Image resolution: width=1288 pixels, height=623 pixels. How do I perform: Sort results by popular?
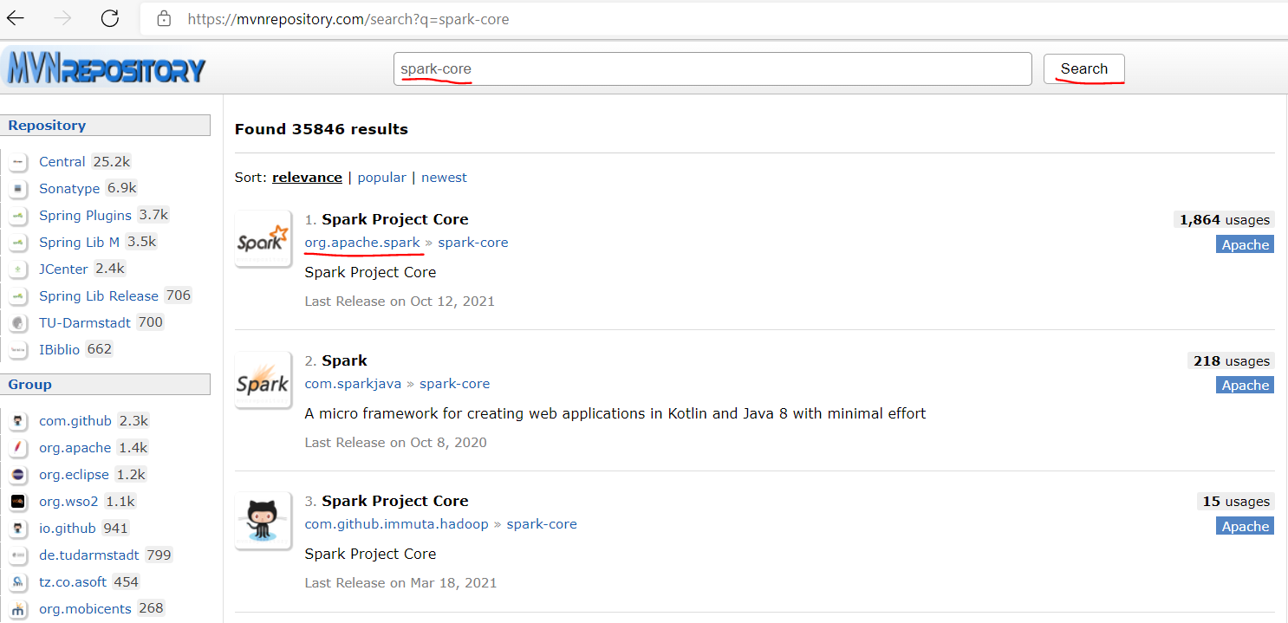[x=381, y=178]
